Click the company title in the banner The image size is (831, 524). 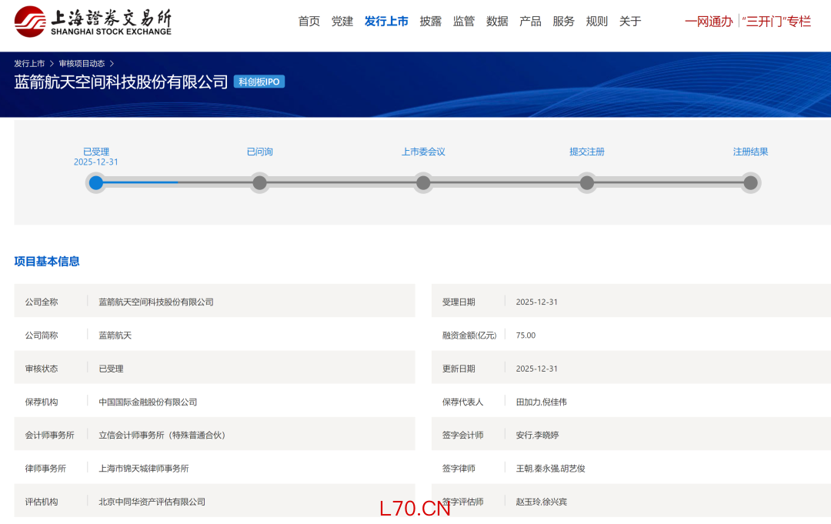point(121,82)
